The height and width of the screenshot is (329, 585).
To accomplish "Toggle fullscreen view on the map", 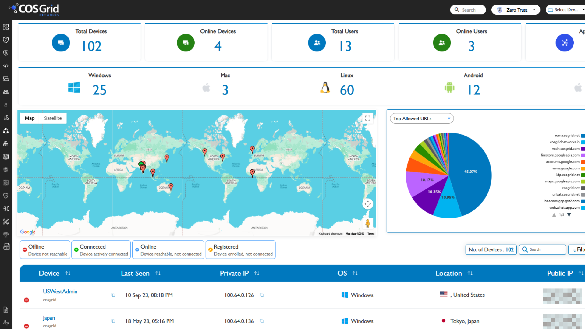I will [x=368, y=118].
